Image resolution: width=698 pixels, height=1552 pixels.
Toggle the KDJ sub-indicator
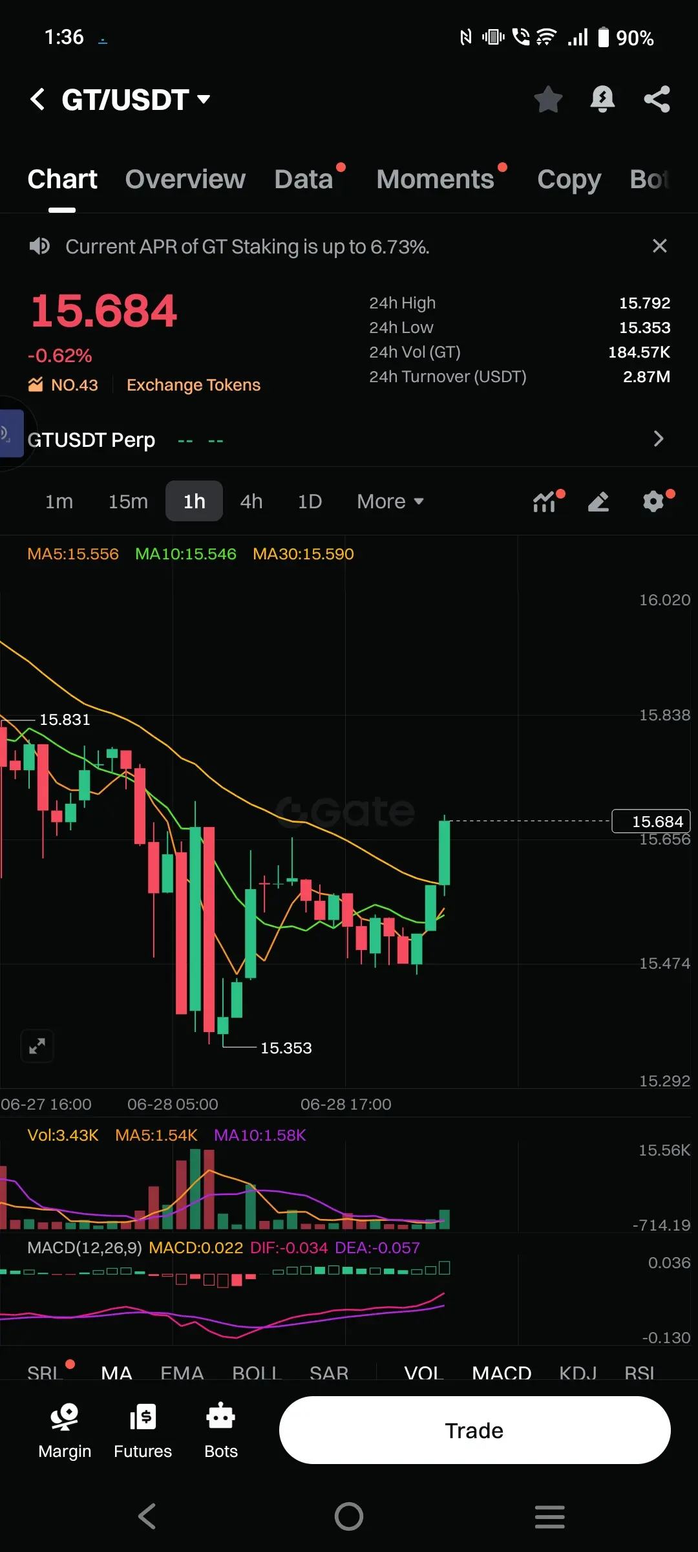(578, 1372)
